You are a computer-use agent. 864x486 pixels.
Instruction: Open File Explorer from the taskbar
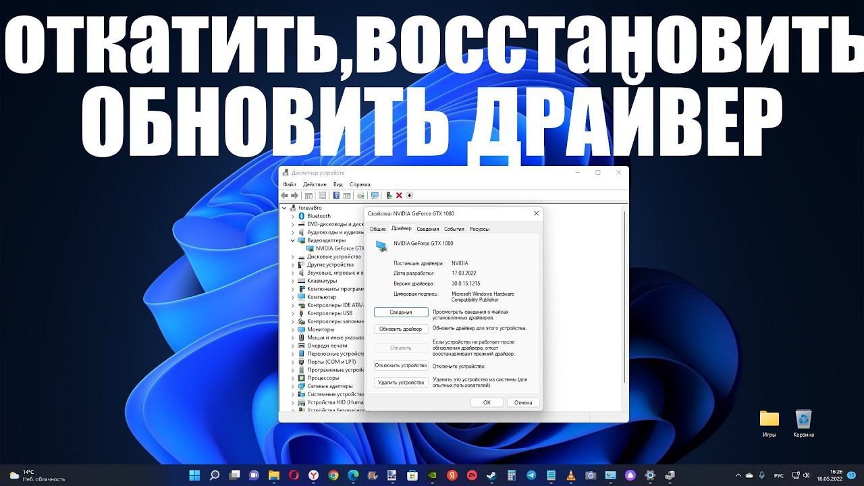coord(274,475)
